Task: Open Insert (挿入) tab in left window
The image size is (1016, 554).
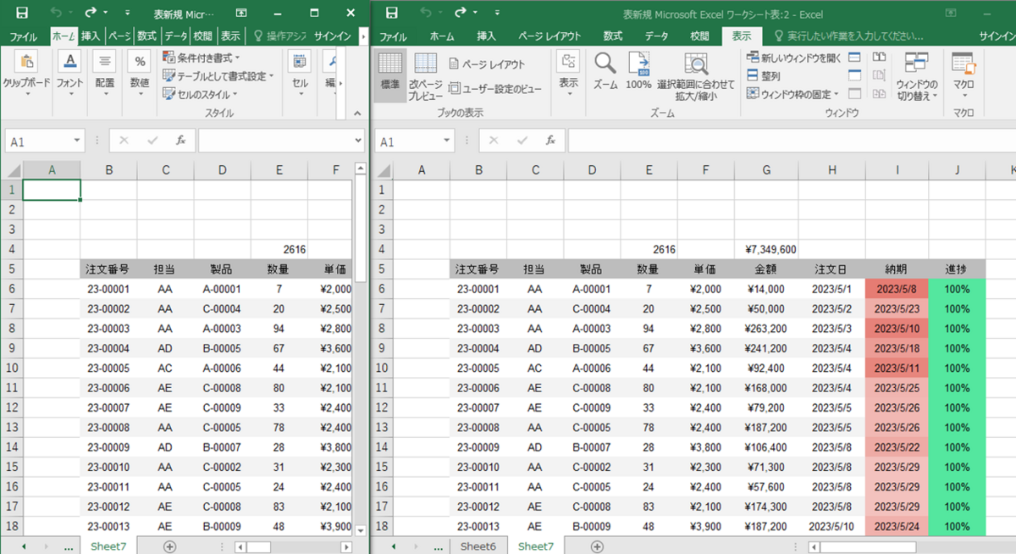Action: 91,36
